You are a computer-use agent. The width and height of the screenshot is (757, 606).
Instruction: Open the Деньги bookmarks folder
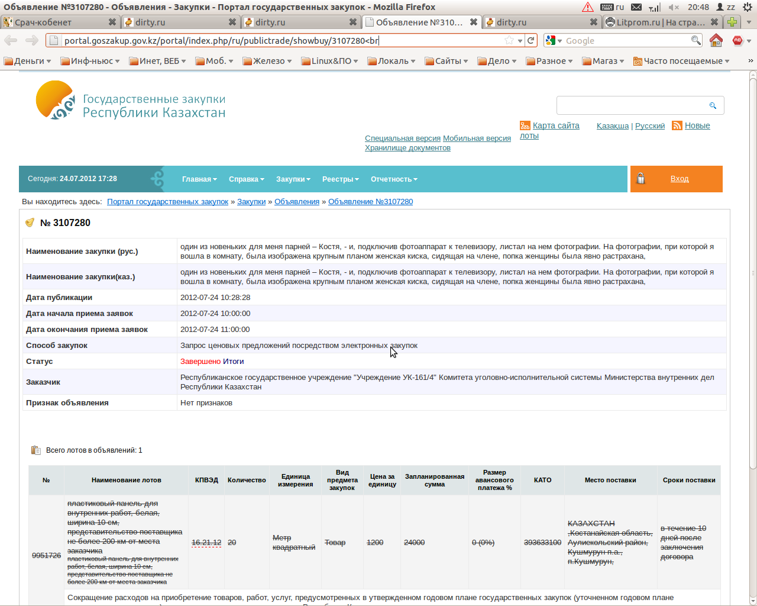[x=28, y=61]
